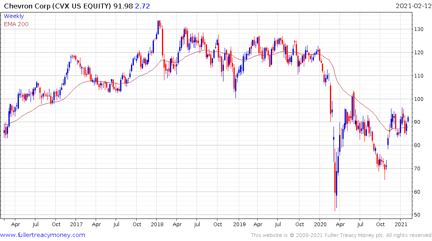Select the blue 2.72 change value
The width and height of the screenshot is (432, 241).
(x=142, y=6)
